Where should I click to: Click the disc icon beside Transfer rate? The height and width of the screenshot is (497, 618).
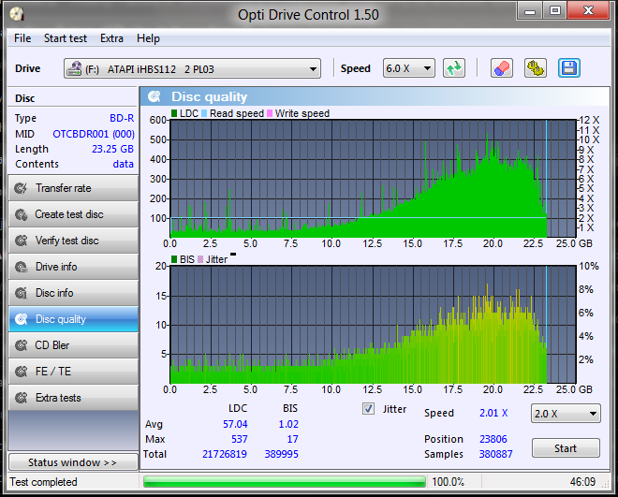click(x=21, y=188)
